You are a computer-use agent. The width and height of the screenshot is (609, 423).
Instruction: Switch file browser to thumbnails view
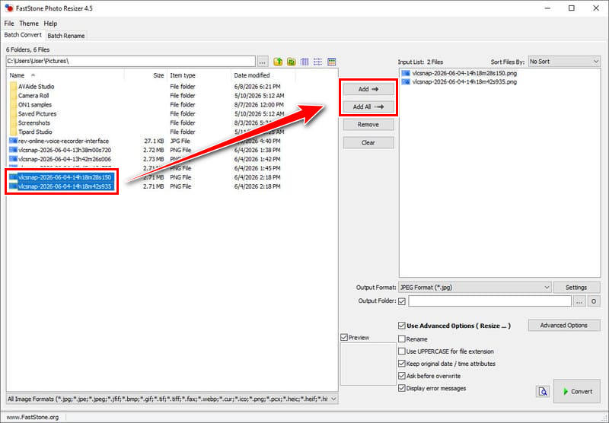click(x=304, y=62)
